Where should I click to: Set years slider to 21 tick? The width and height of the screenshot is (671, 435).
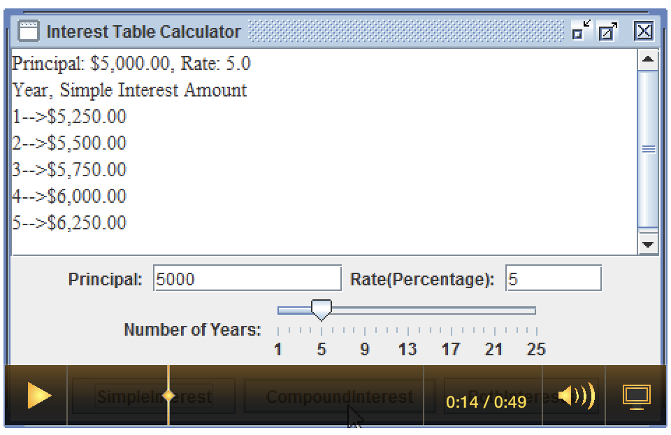493,311
